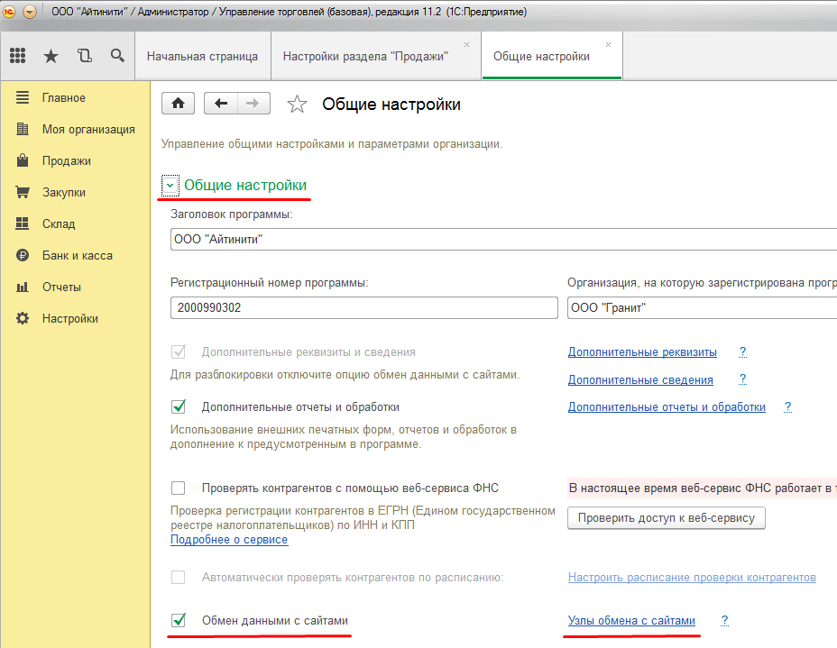The width and height of the screenshot is (837, 648).
Task: Open help next to Узлы обмена с сайтами
Action: pos(724,620)
